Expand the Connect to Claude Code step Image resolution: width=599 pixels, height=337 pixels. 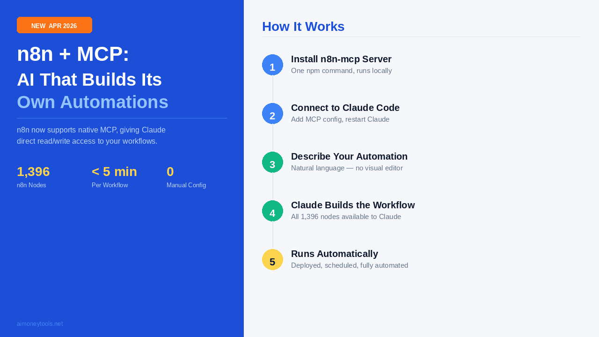[x=345, y=108]
